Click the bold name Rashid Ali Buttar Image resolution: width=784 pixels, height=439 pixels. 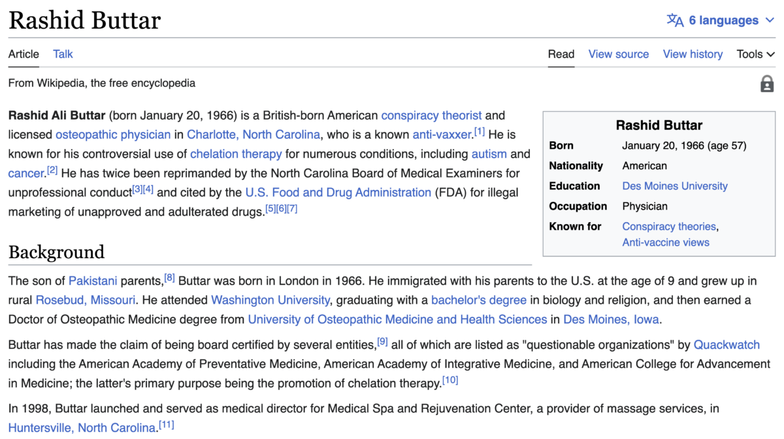(57, 116)
